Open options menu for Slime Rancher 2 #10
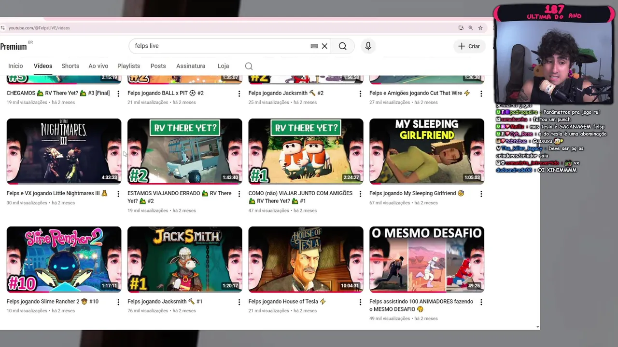 118,302
